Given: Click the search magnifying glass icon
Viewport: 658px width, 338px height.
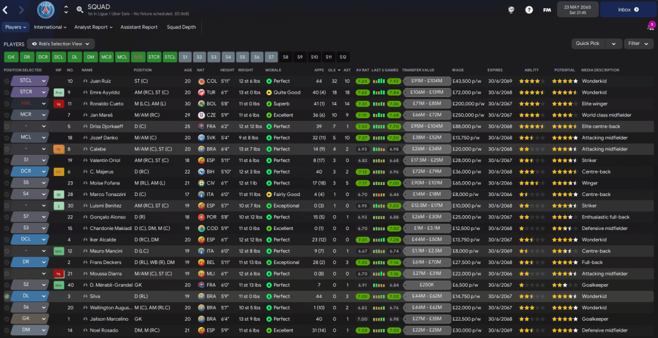Looking at the screenshot, I should 80,10.
